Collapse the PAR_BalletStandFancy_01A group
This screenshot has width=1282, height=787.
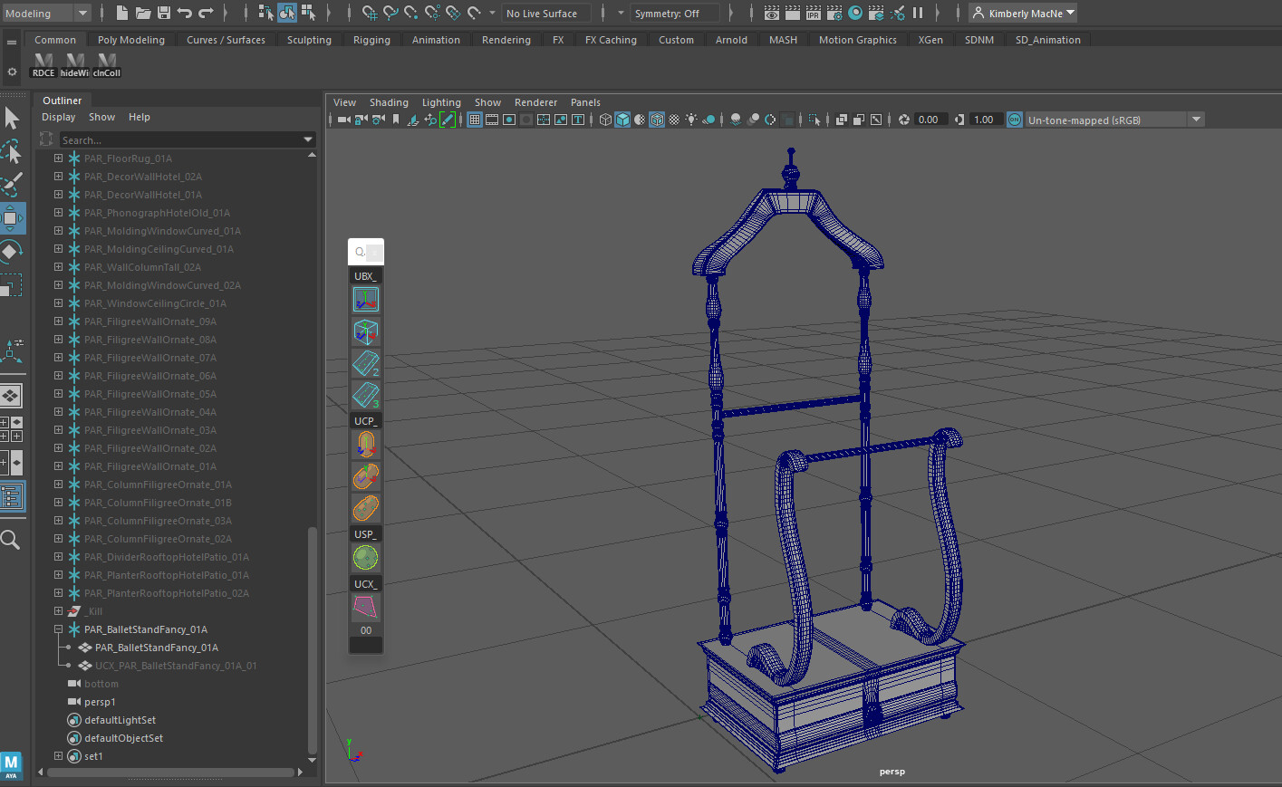point(58,629)
